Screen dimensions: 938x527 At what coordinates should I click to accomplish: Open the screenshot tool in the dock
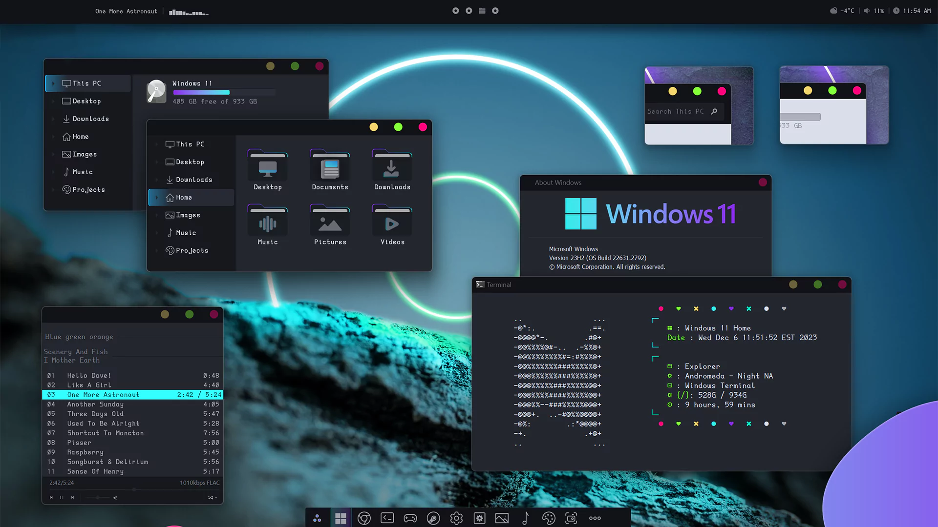(x=571, y=518)
